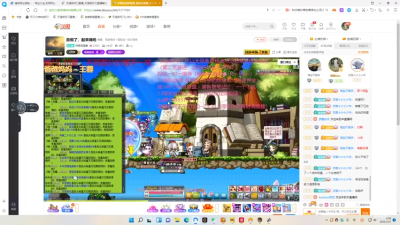Image resolution: width=400 pixels, height=225 pixels.
Task: Send the red envelope gift item
Action: 207,208
